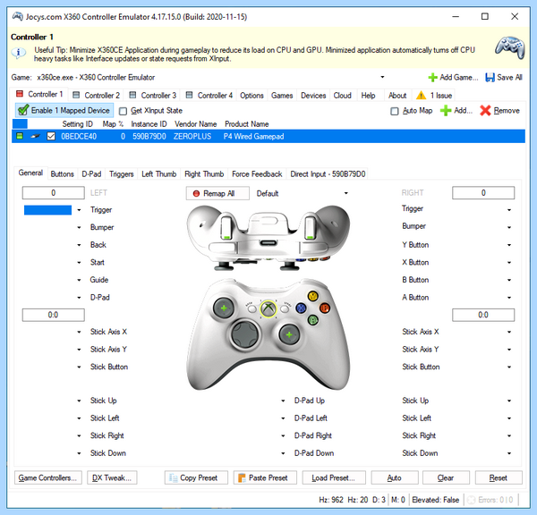Click the Reset button
The image size is (537, 515).
pos(499,477)
